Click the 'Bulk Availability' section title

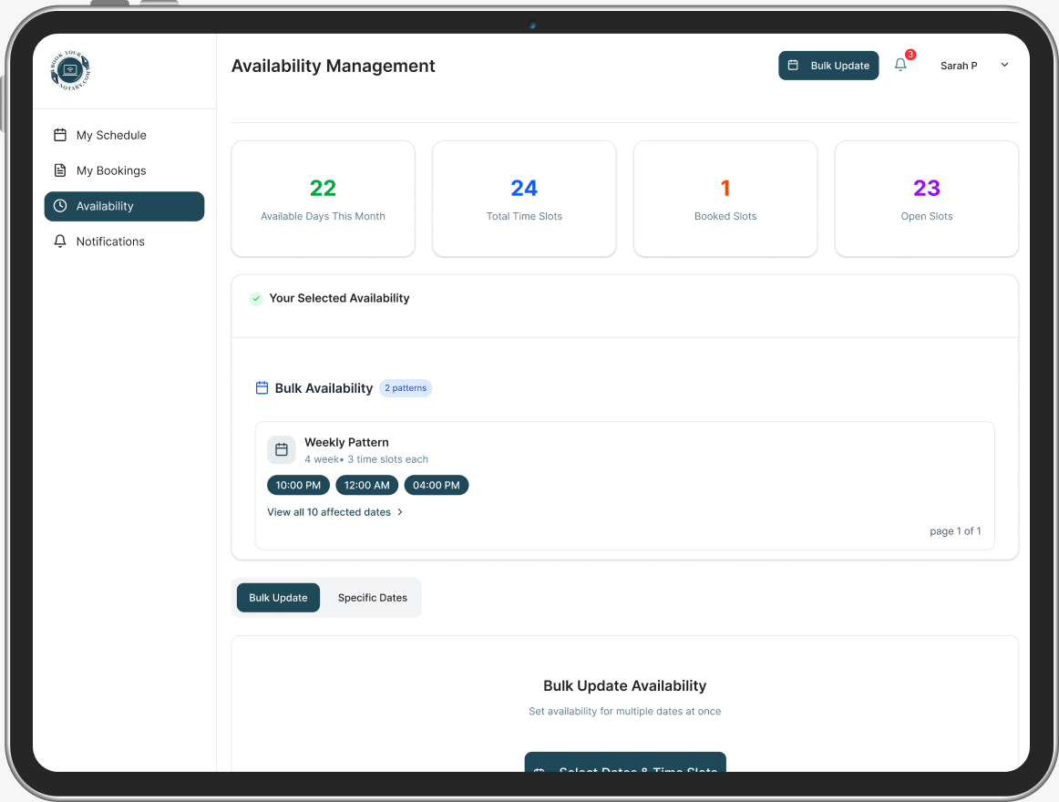pos(324,388)
